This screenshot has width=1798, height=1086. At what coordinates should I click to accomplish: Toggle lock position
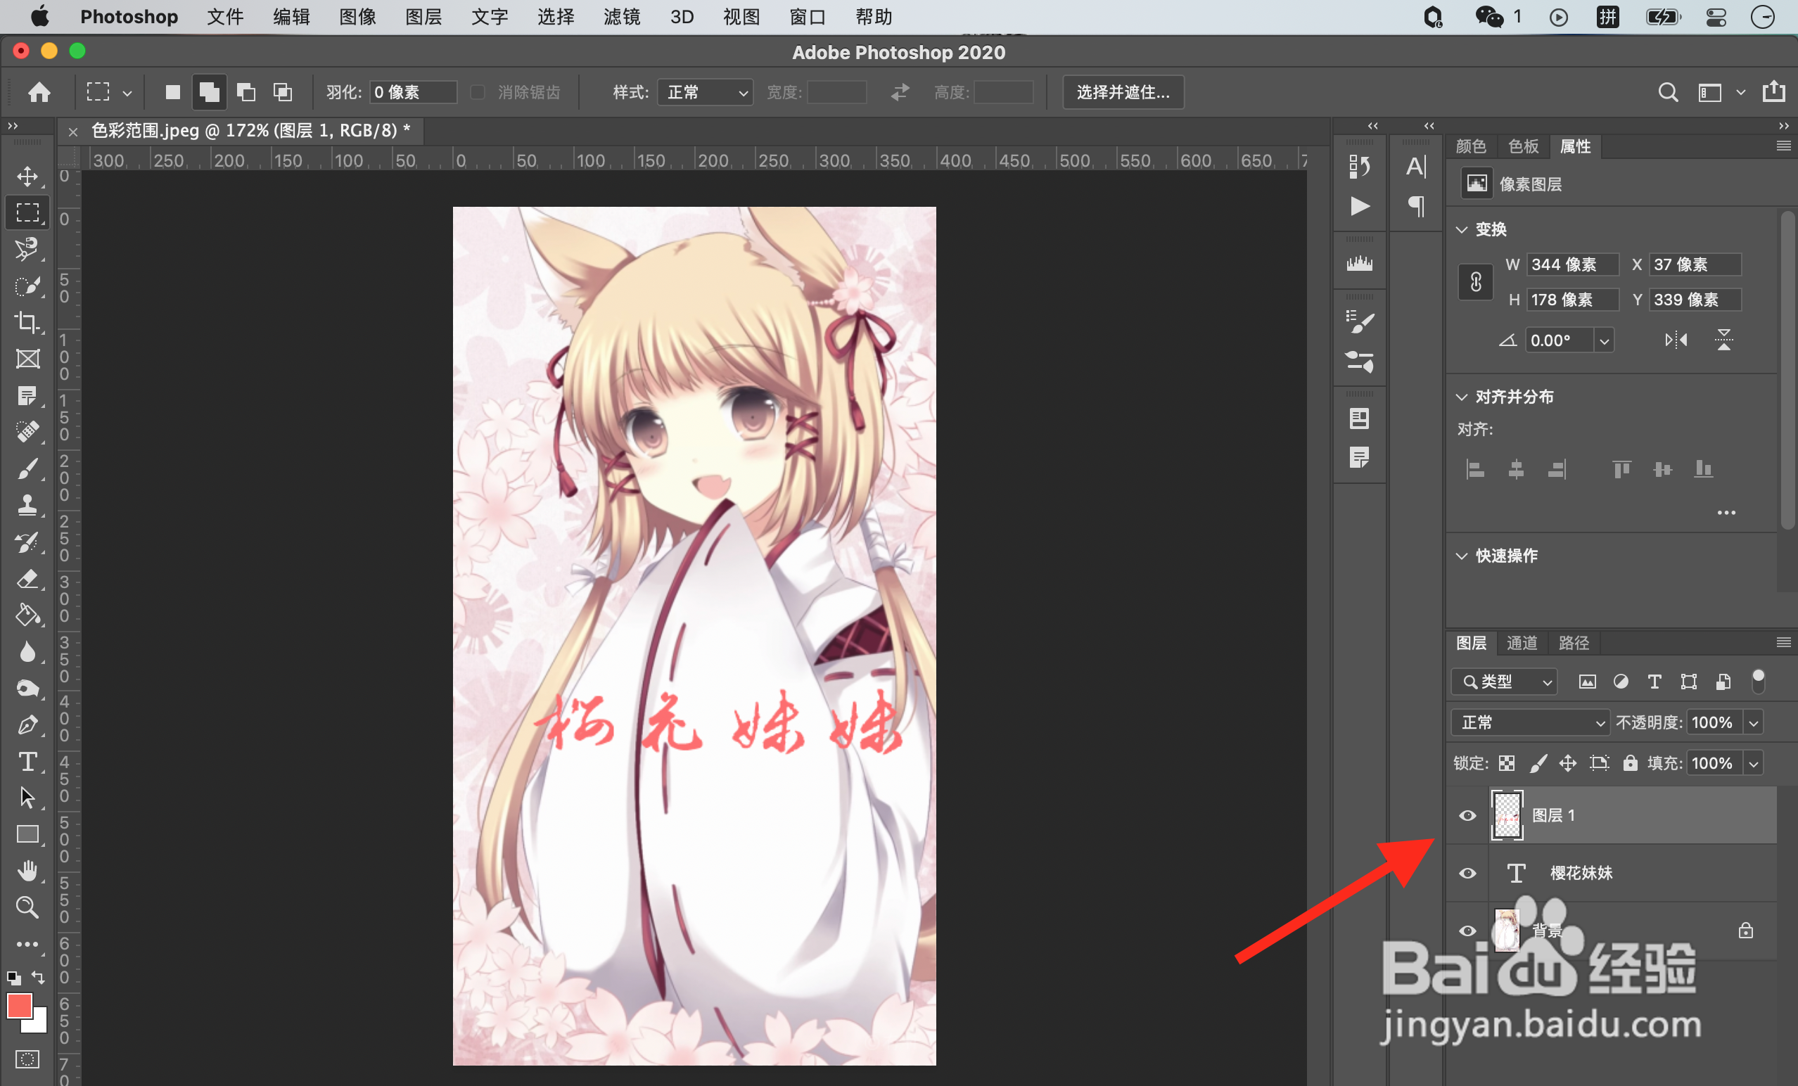[1567, 763]
